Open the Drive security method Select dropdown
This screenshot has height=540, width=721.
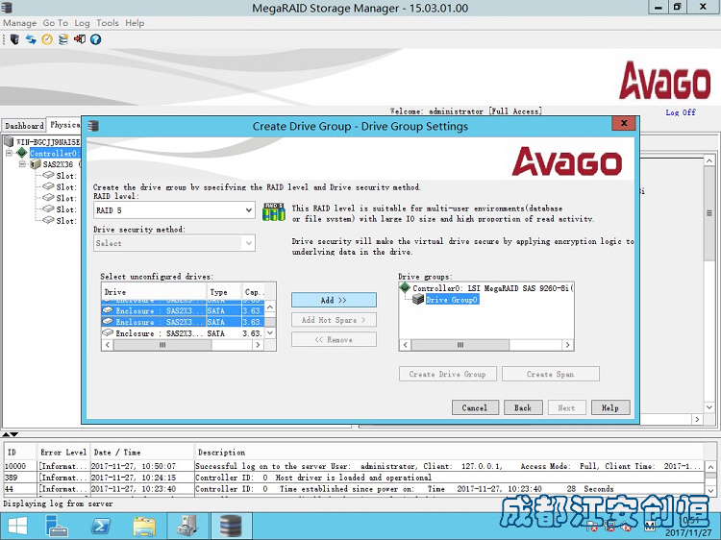click(174, 243)
